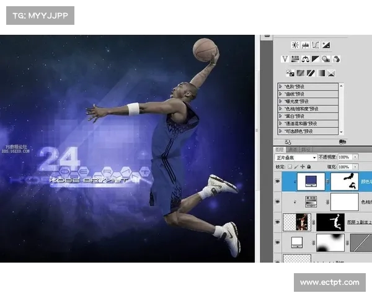Select the color fill layer's mask thumbnail
This screenshot has width=372, height=298.
(x=345, y=181)
